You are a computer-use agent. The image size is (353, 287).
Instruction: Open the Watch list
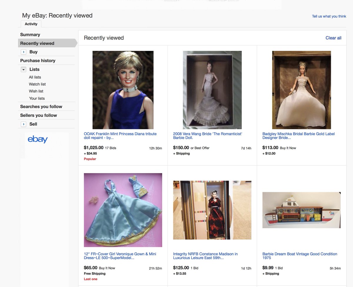pos(37,84)
